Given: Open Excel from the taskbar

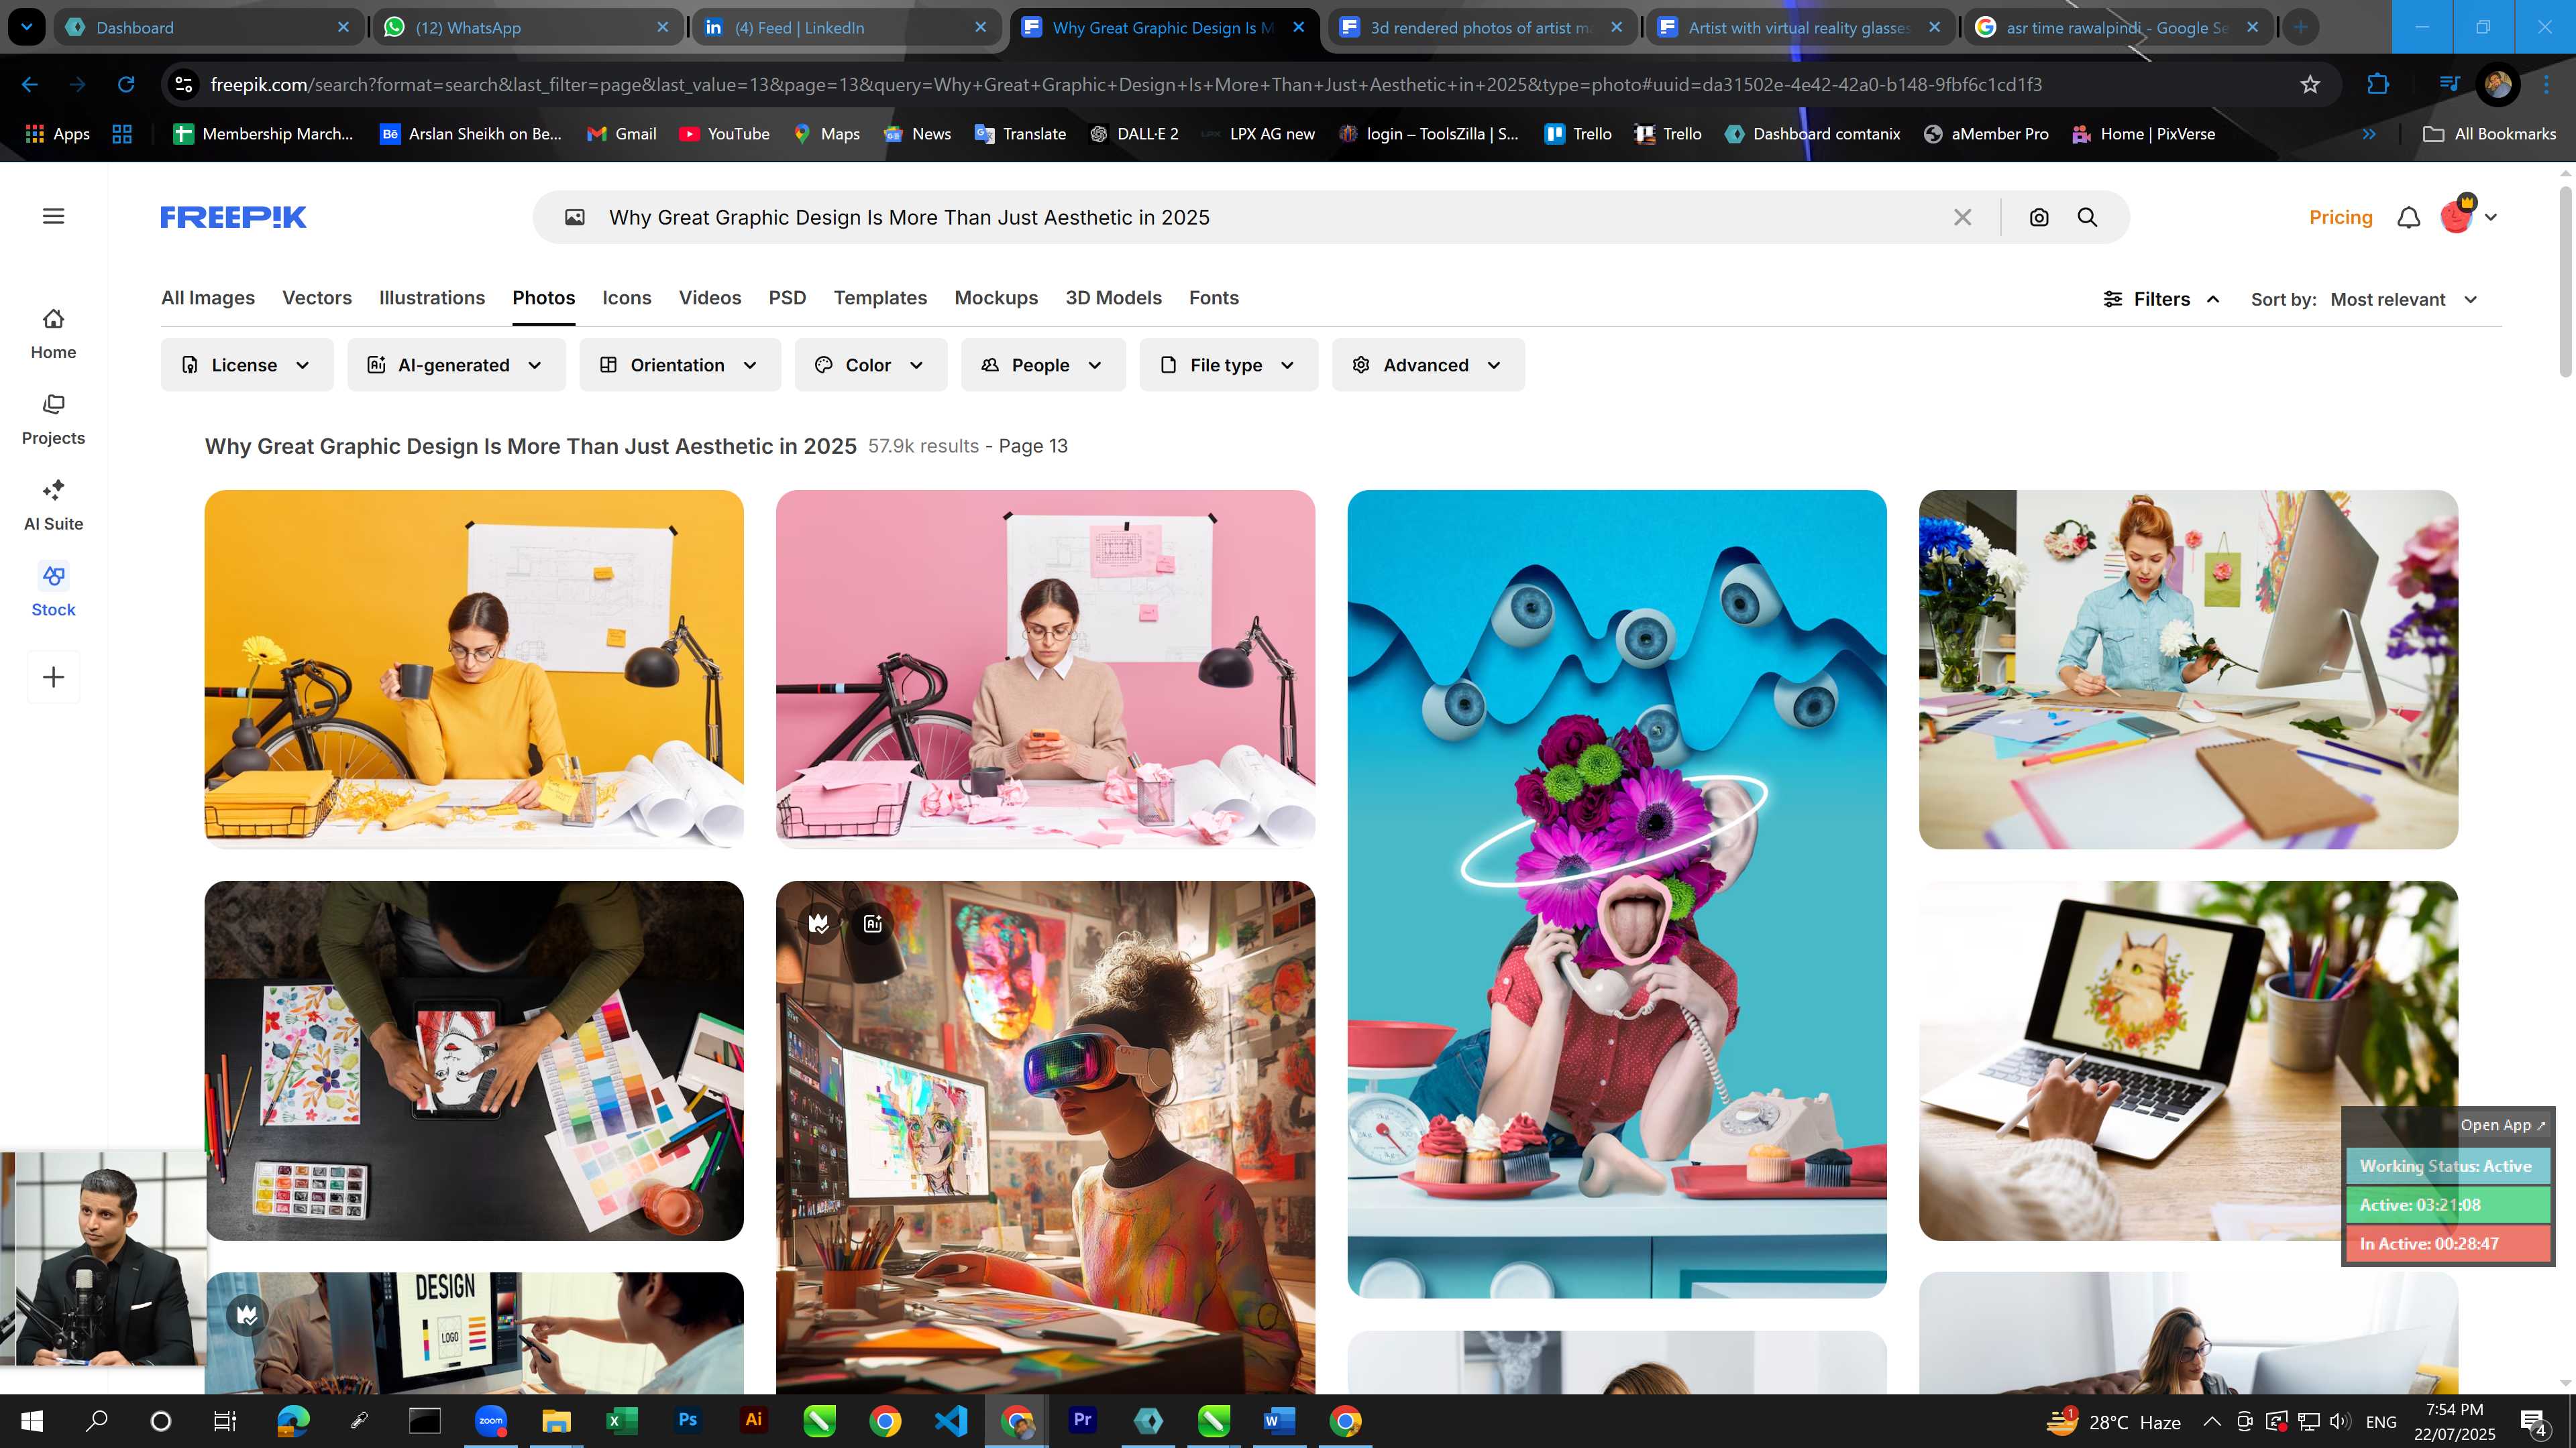Looking at the screenshot, I should click(x=622, y=1420).
